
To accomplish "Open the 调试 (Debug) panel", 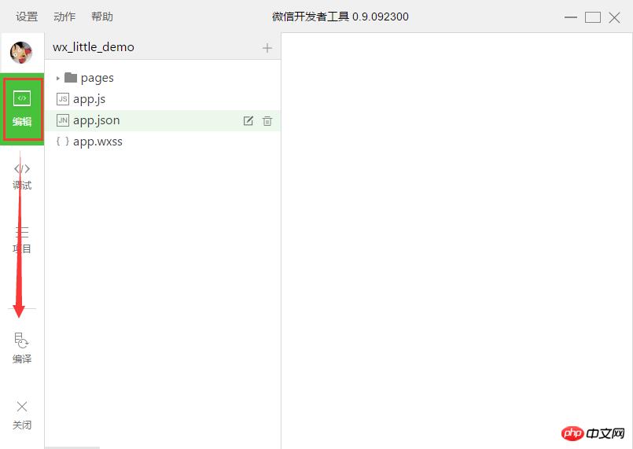I will point(22,175).
